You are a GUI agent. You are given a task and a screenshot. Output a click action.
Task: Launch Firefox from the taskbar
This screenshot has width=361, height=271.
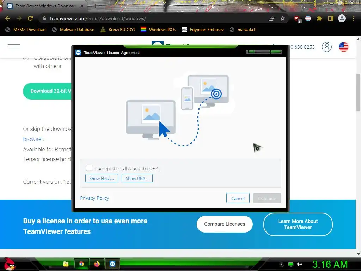tap(97, 264)
